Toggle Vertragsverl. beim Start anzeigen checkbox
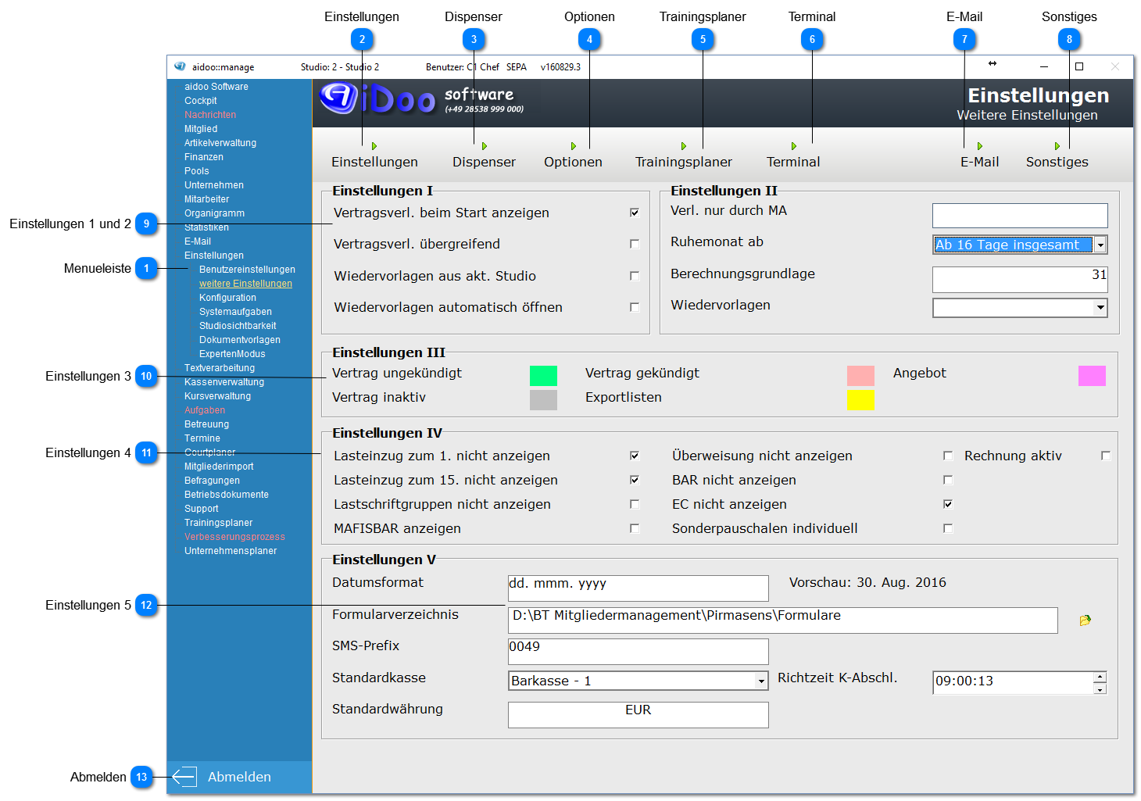 [635, 213]
